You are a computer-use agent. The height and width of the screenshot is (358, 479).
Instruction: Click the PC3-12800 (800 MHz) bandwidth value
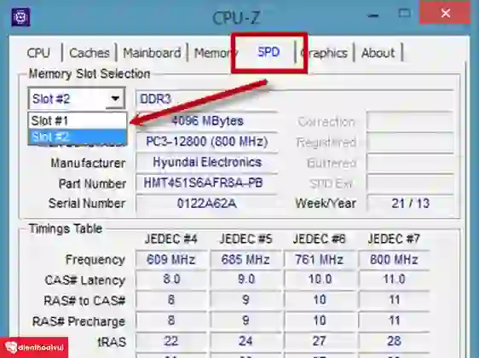point(207,141)
